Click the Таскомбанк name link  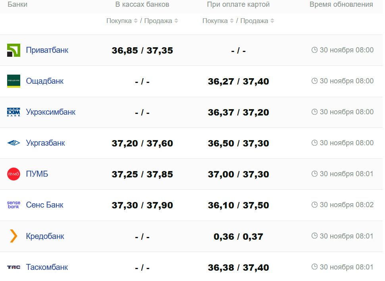[47, 267]
